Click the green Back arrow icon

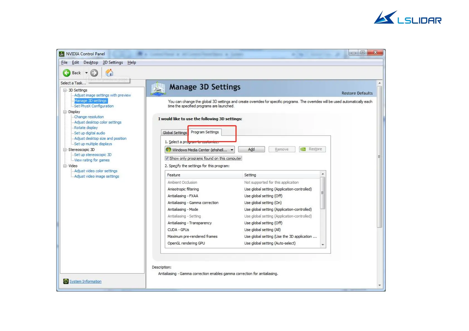[67, 73]
